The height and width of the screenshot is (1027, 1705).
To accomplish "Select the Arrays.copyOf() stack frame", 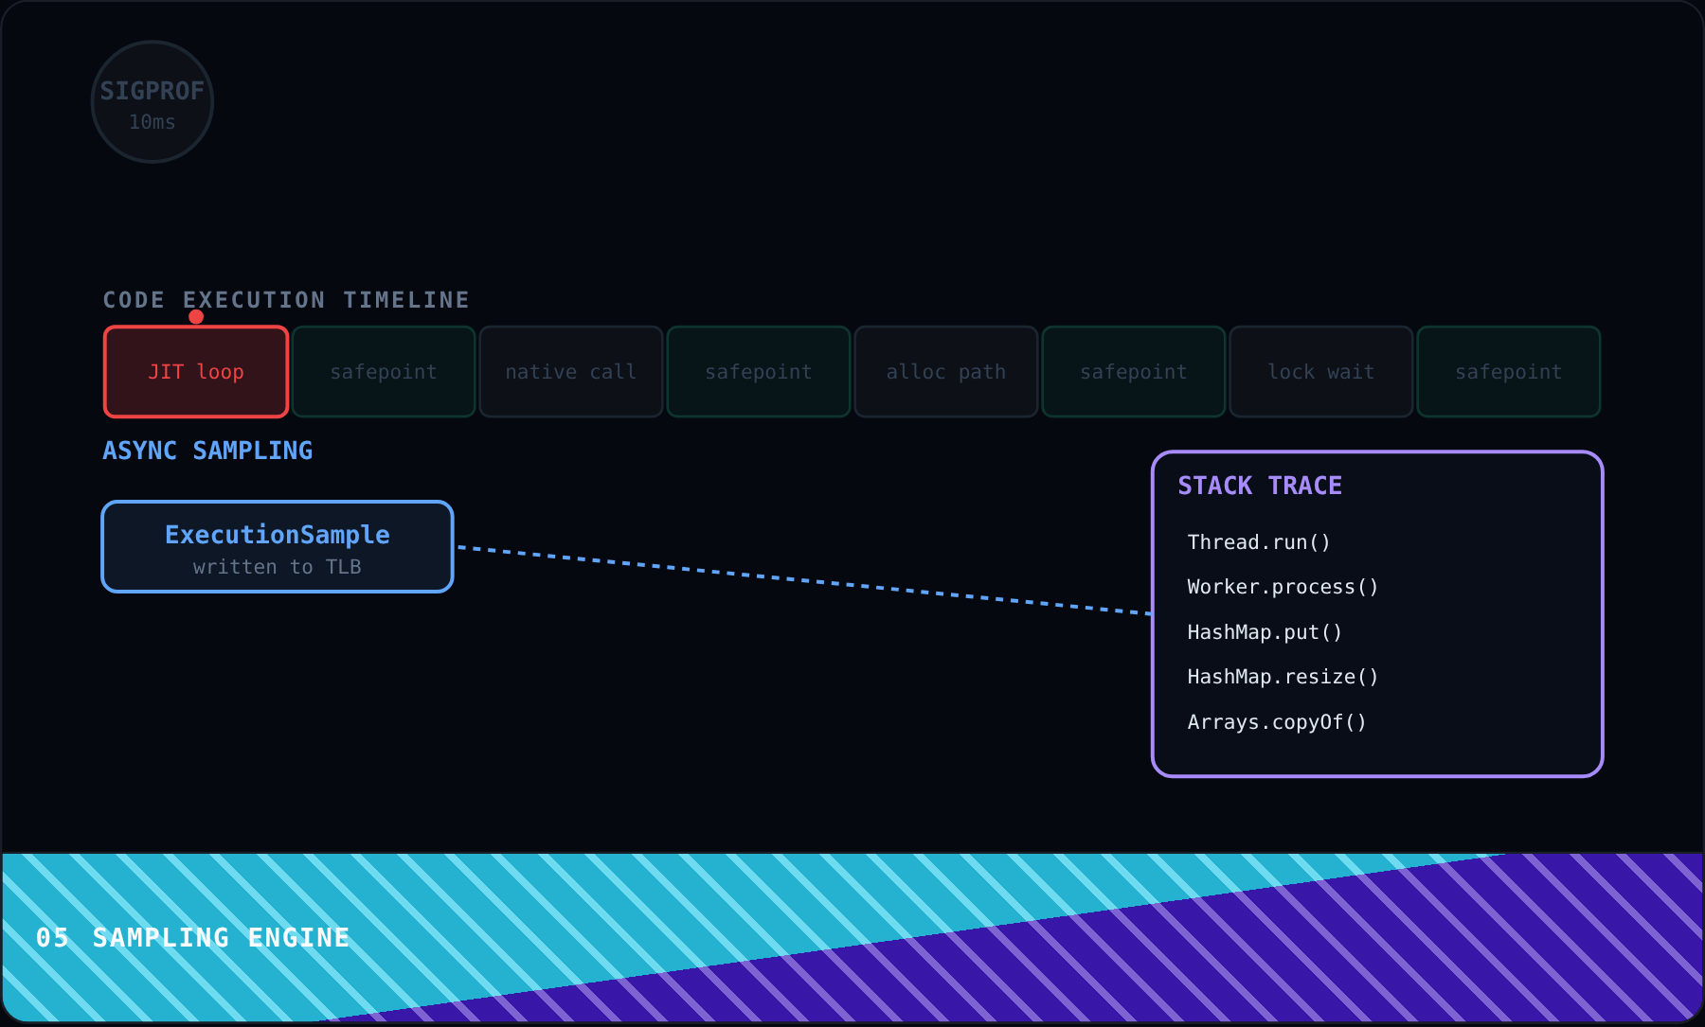I will tap(1277, 722).
